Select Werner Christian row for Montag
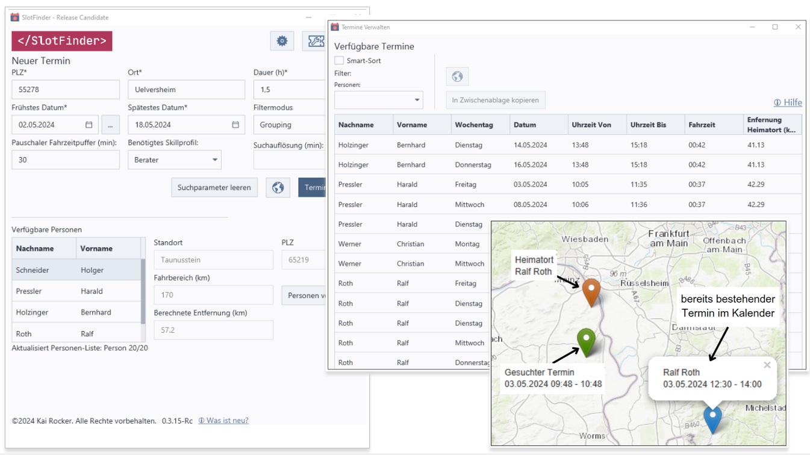The height and width of the screenshot is (455, 810). tap(413, 244)
